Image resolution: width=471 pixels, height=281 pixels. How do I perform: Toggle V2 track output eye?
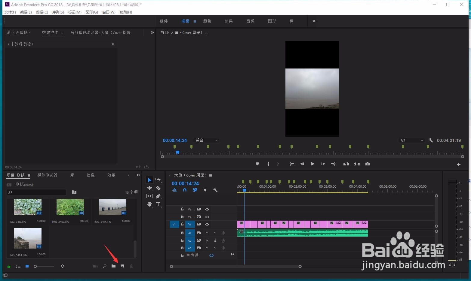pos(207,217)
